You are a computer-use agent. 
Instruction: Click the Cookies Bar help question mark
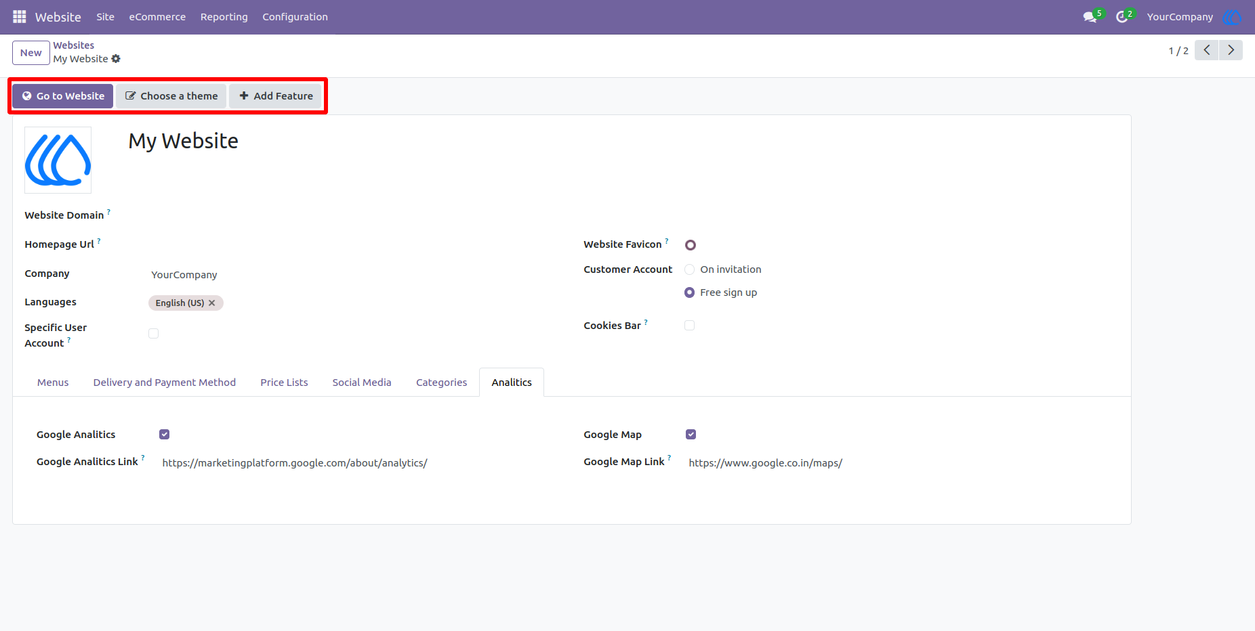[646, 322]
